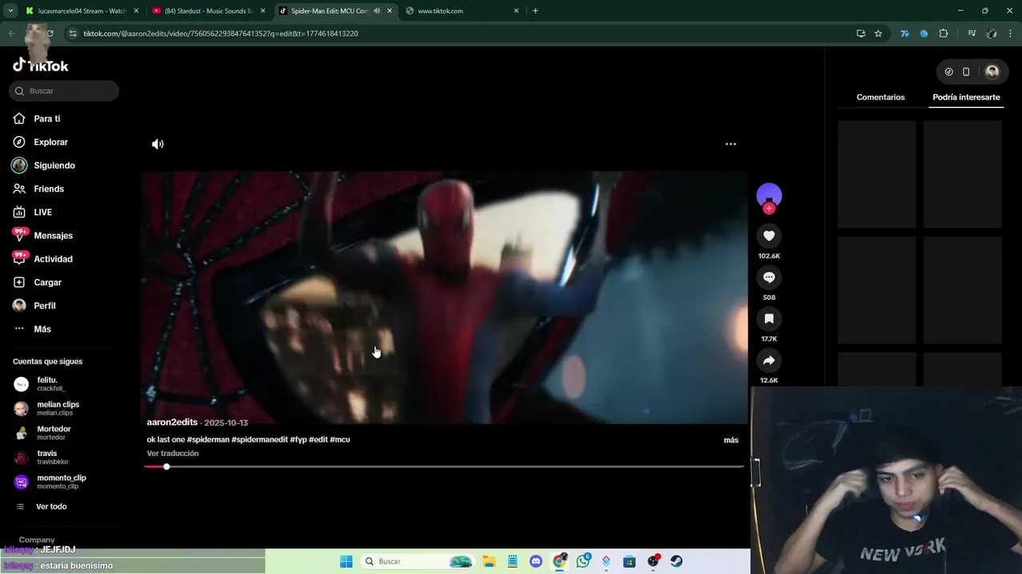The width and height of the screenshot is (1022, 574).
Task: Open profile avatar at TikTok top right
Action: click(992, 72)
